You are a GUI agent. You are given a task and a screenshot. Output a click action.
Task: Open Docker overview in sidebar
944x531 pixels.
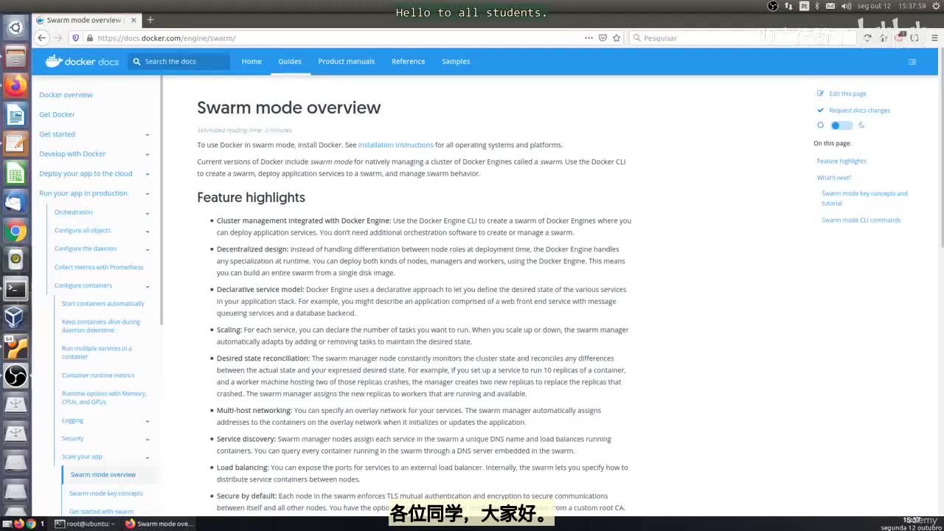pos(66,95)
